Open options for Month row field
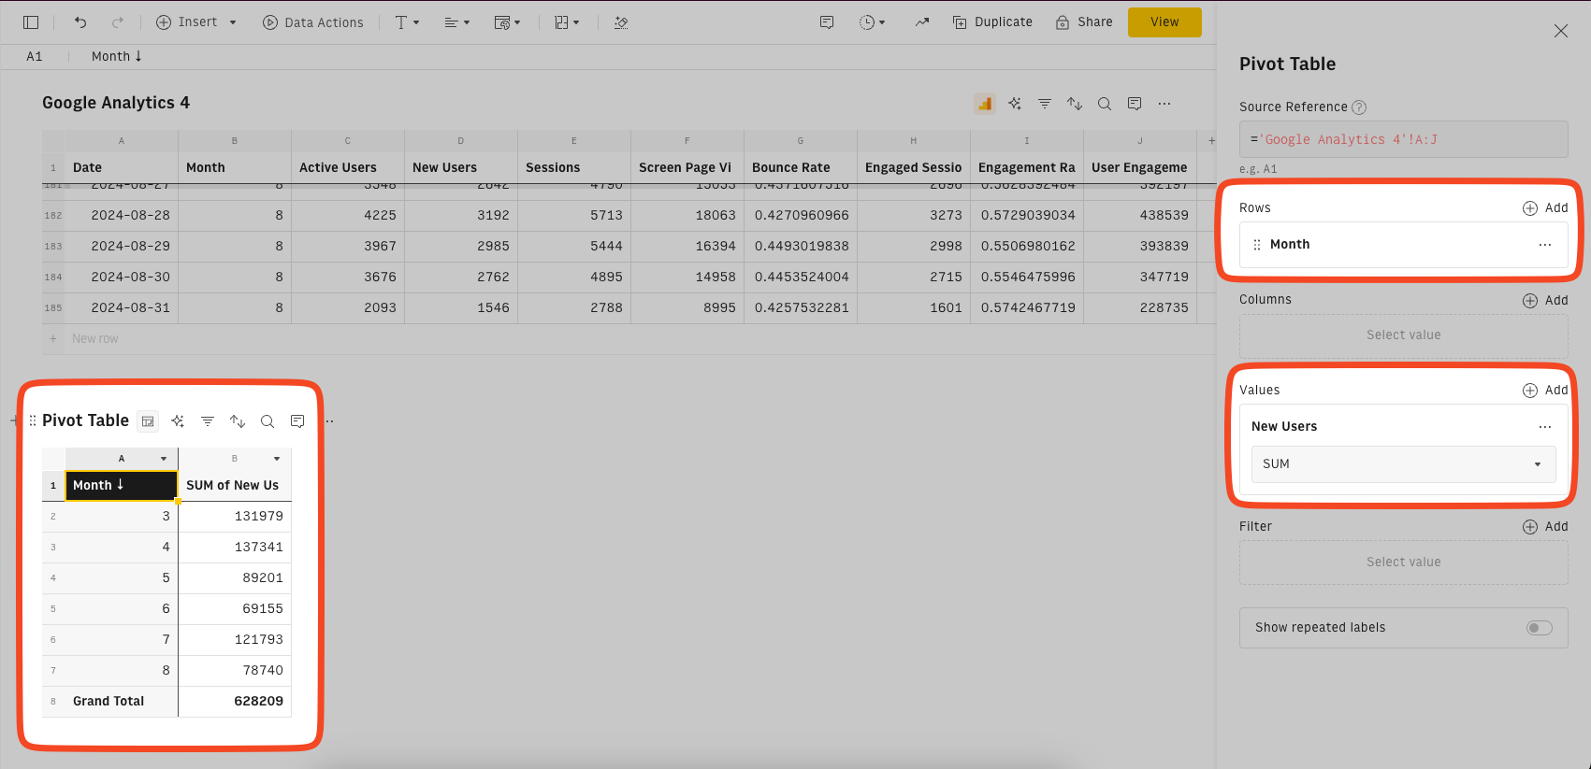The image size is (1591, 769). point(1545,245)
